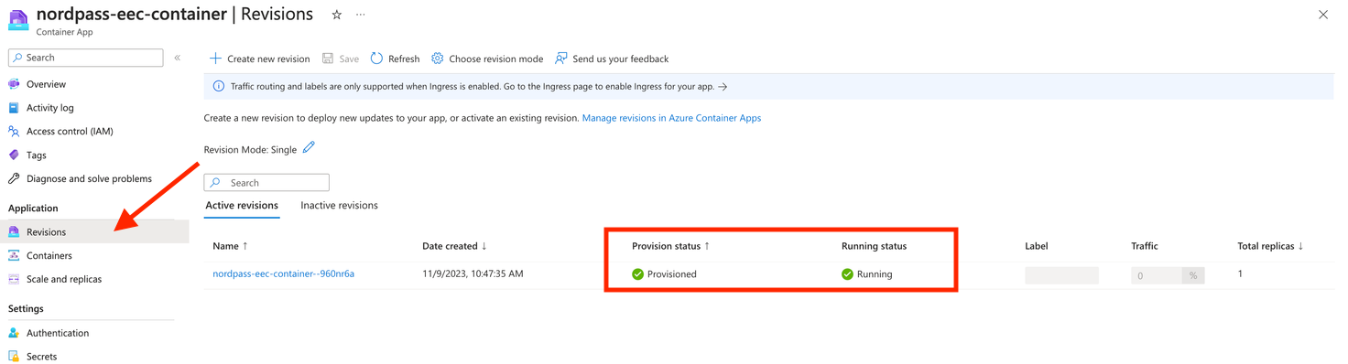Click the date 11/9/2023, 10:47:35 AM
The height and width of the screenshot is (364, 1348).
tap(473, 273)
